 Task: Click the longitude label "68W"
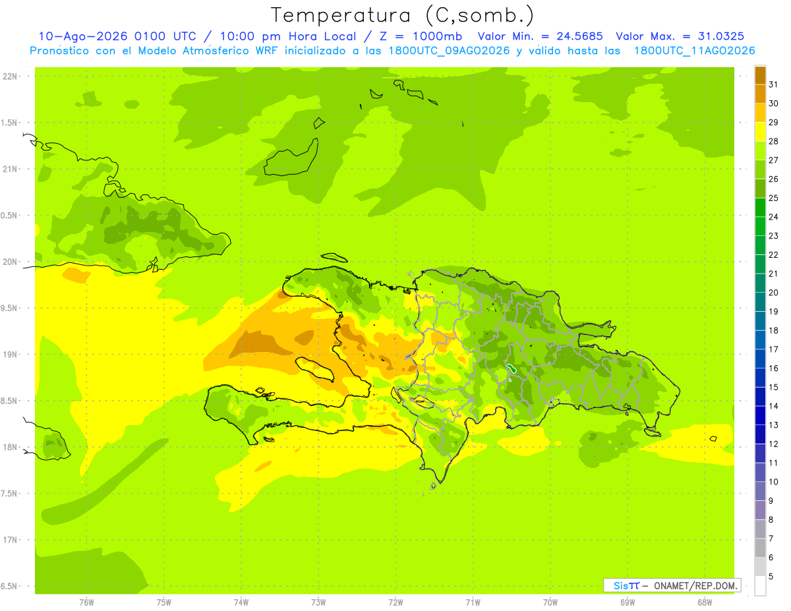tap(705, 602)
